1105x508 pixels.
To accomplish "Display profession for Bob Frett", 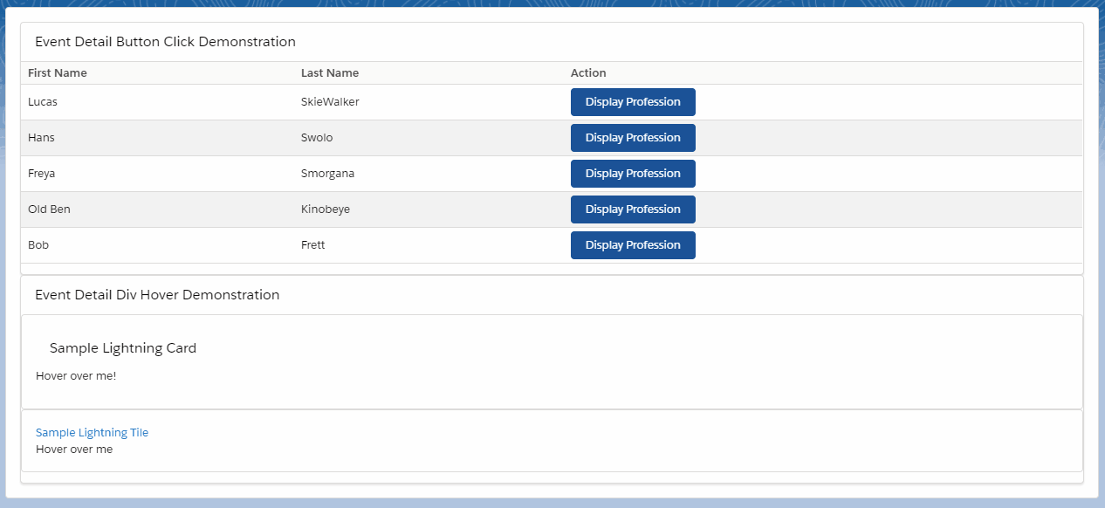I will point(633,245).
